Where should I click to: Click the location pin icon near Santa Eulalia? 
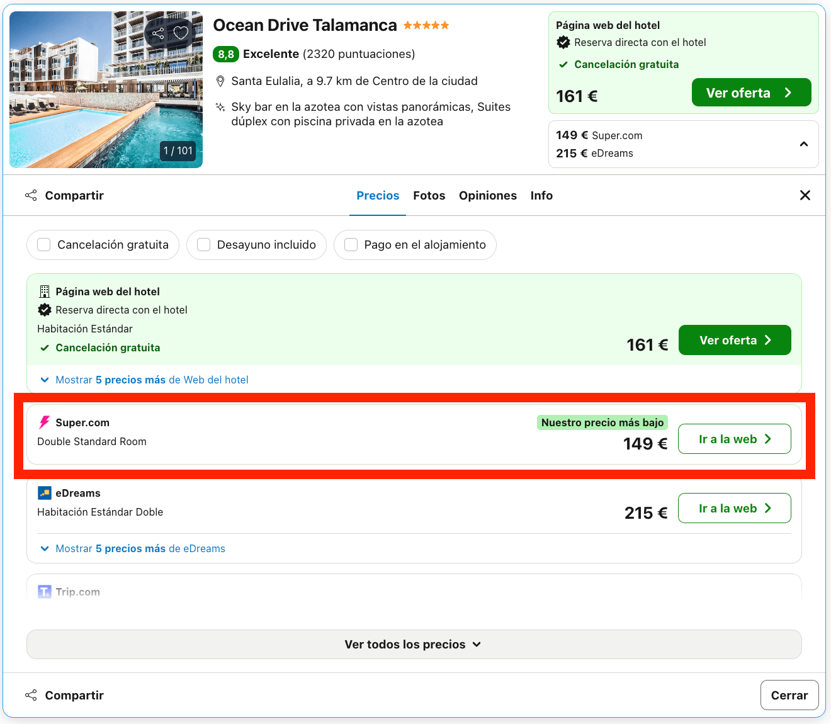[220, 81]
